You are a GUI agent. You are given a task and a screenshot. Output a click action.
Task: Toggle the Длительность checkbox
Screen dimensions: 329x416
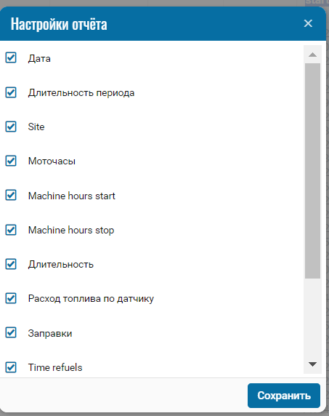click(11, 264)
